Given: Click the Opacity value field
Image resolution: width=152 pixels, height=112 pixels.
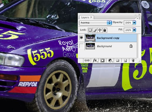Looking at the screenshot, I should [128, 23].
